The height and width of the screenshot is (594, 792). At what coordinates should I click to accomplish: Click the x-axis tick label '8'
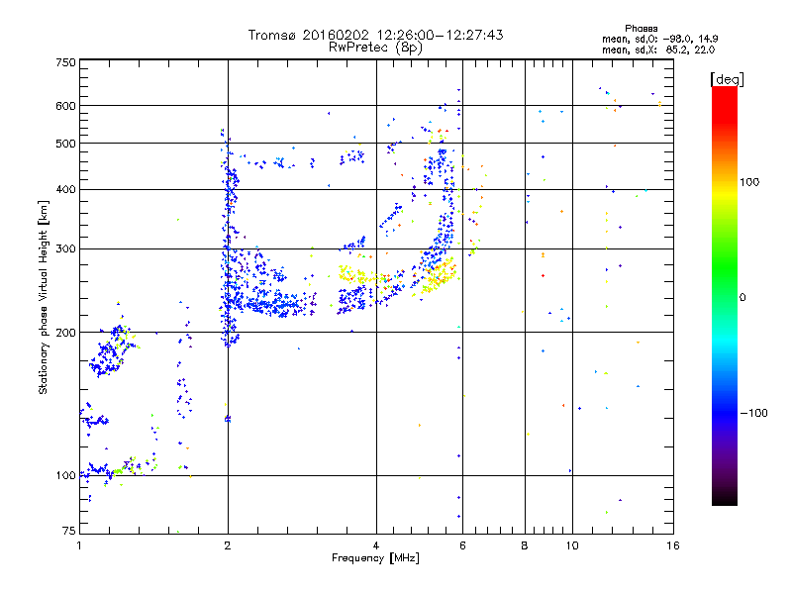pyautogui.click(x=525, y=545)
